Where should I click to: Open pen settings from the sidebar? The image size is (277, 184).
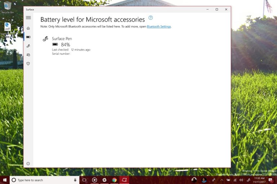(x=28, y=46)
